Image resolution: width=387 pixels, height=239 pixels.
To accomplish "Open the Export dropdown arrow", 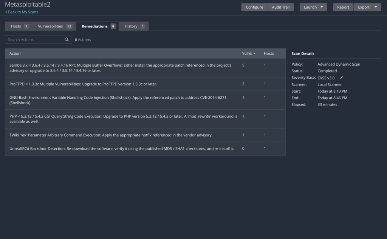I will [376, 7].
